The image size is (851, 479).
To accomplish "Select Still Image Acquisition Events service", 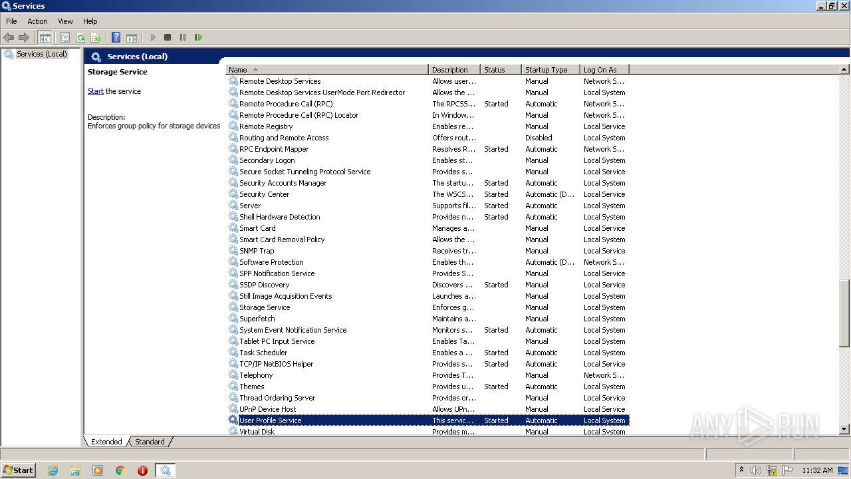I will (x=427, y=296).
